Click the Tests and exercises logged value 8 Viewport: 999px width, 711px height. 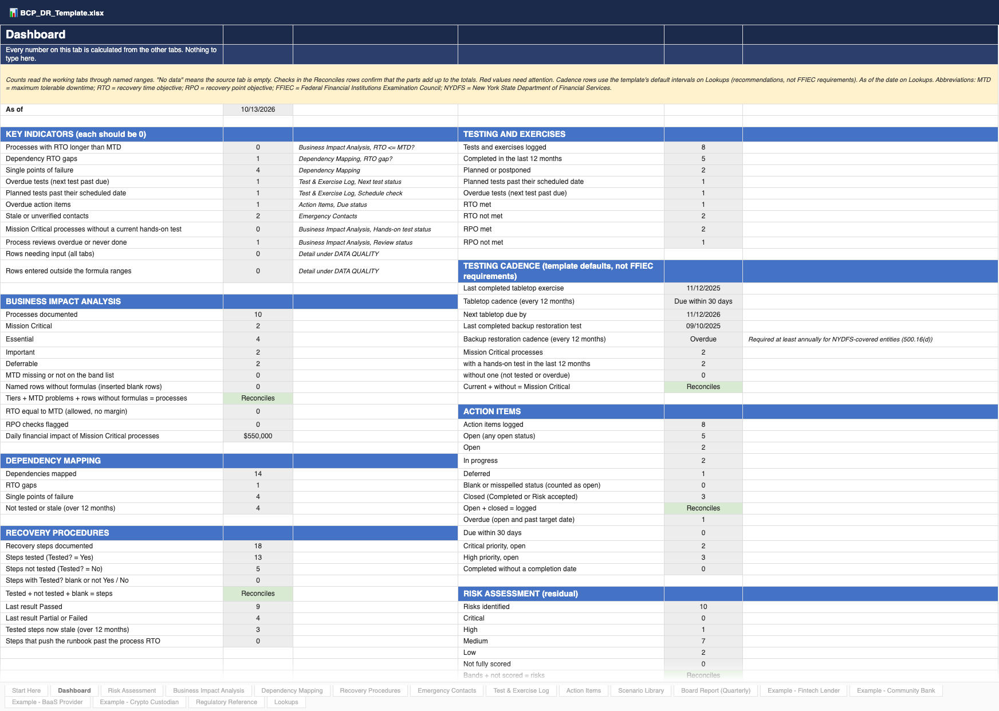703,147
